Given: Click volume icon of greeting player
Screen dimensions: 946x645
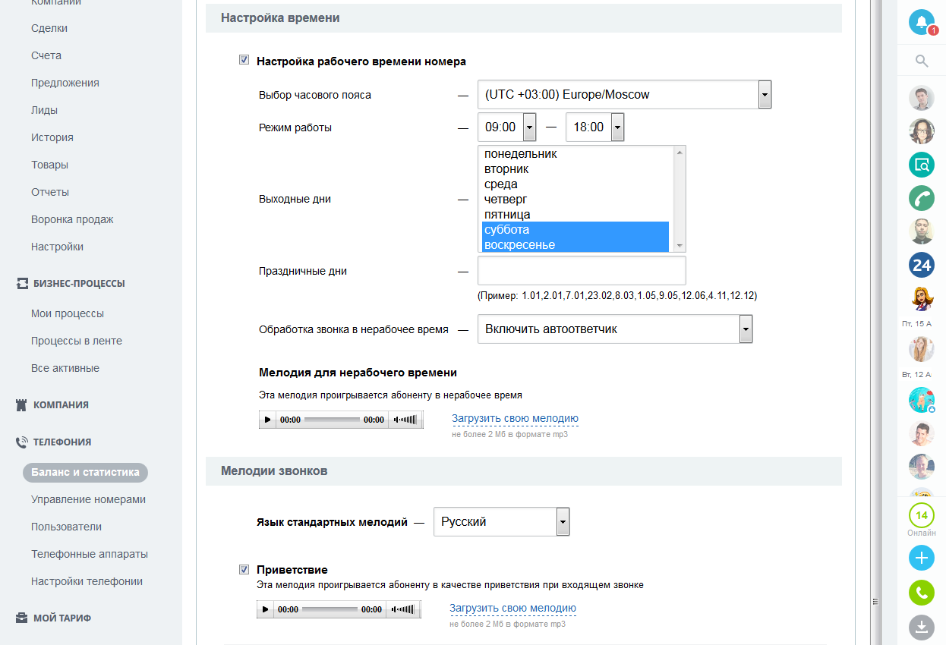Looking at the screenshot, I should coord(403,609).
